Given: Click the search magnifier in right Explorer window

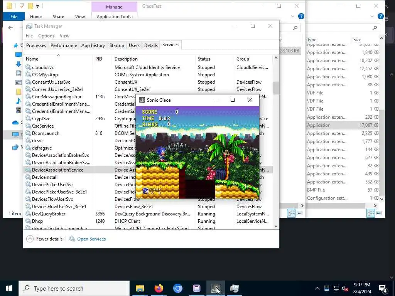Looking at the screenshot, I should (x=375, y=28).
